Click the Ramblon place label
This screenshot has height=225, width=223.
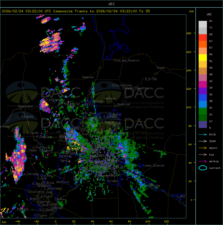pyautogui.click(x=88, y=77)
